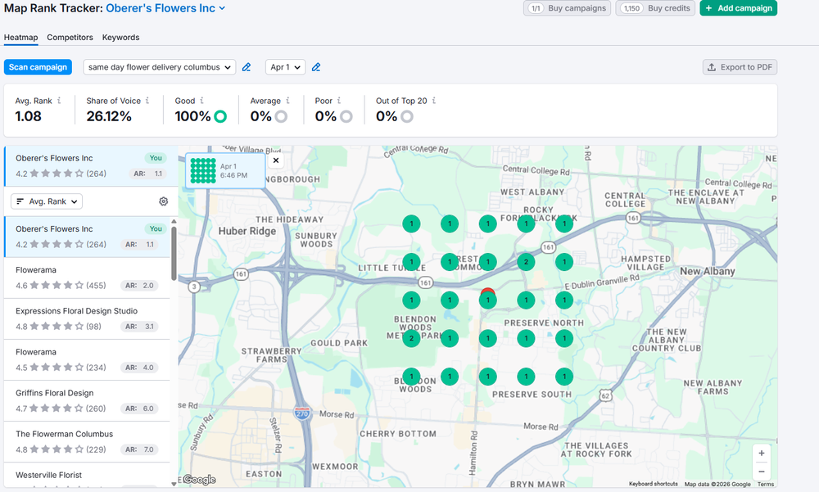Edit keyword pencil icon beside keyword dropdown
Viewport: 819px width, 492px height.
(247, 67)
